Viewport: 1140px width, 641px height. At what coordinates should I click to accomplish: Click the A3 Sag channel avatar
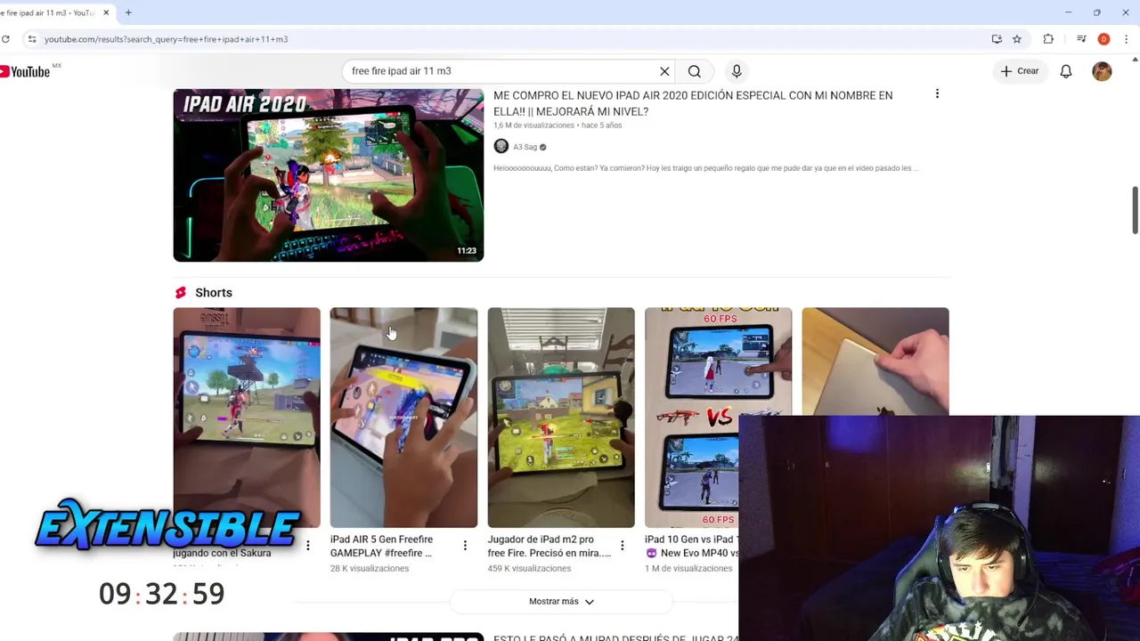point(501,147)
